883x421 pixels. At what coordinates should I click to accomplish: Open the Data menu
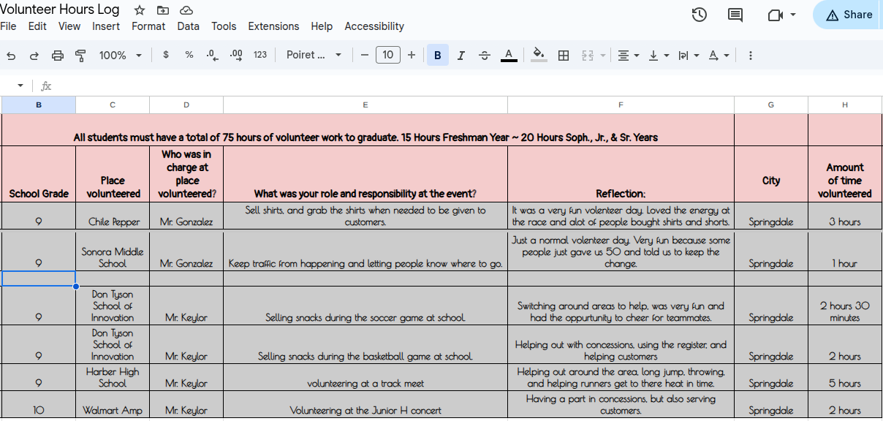pyautogui.click(x=189, y=26)
